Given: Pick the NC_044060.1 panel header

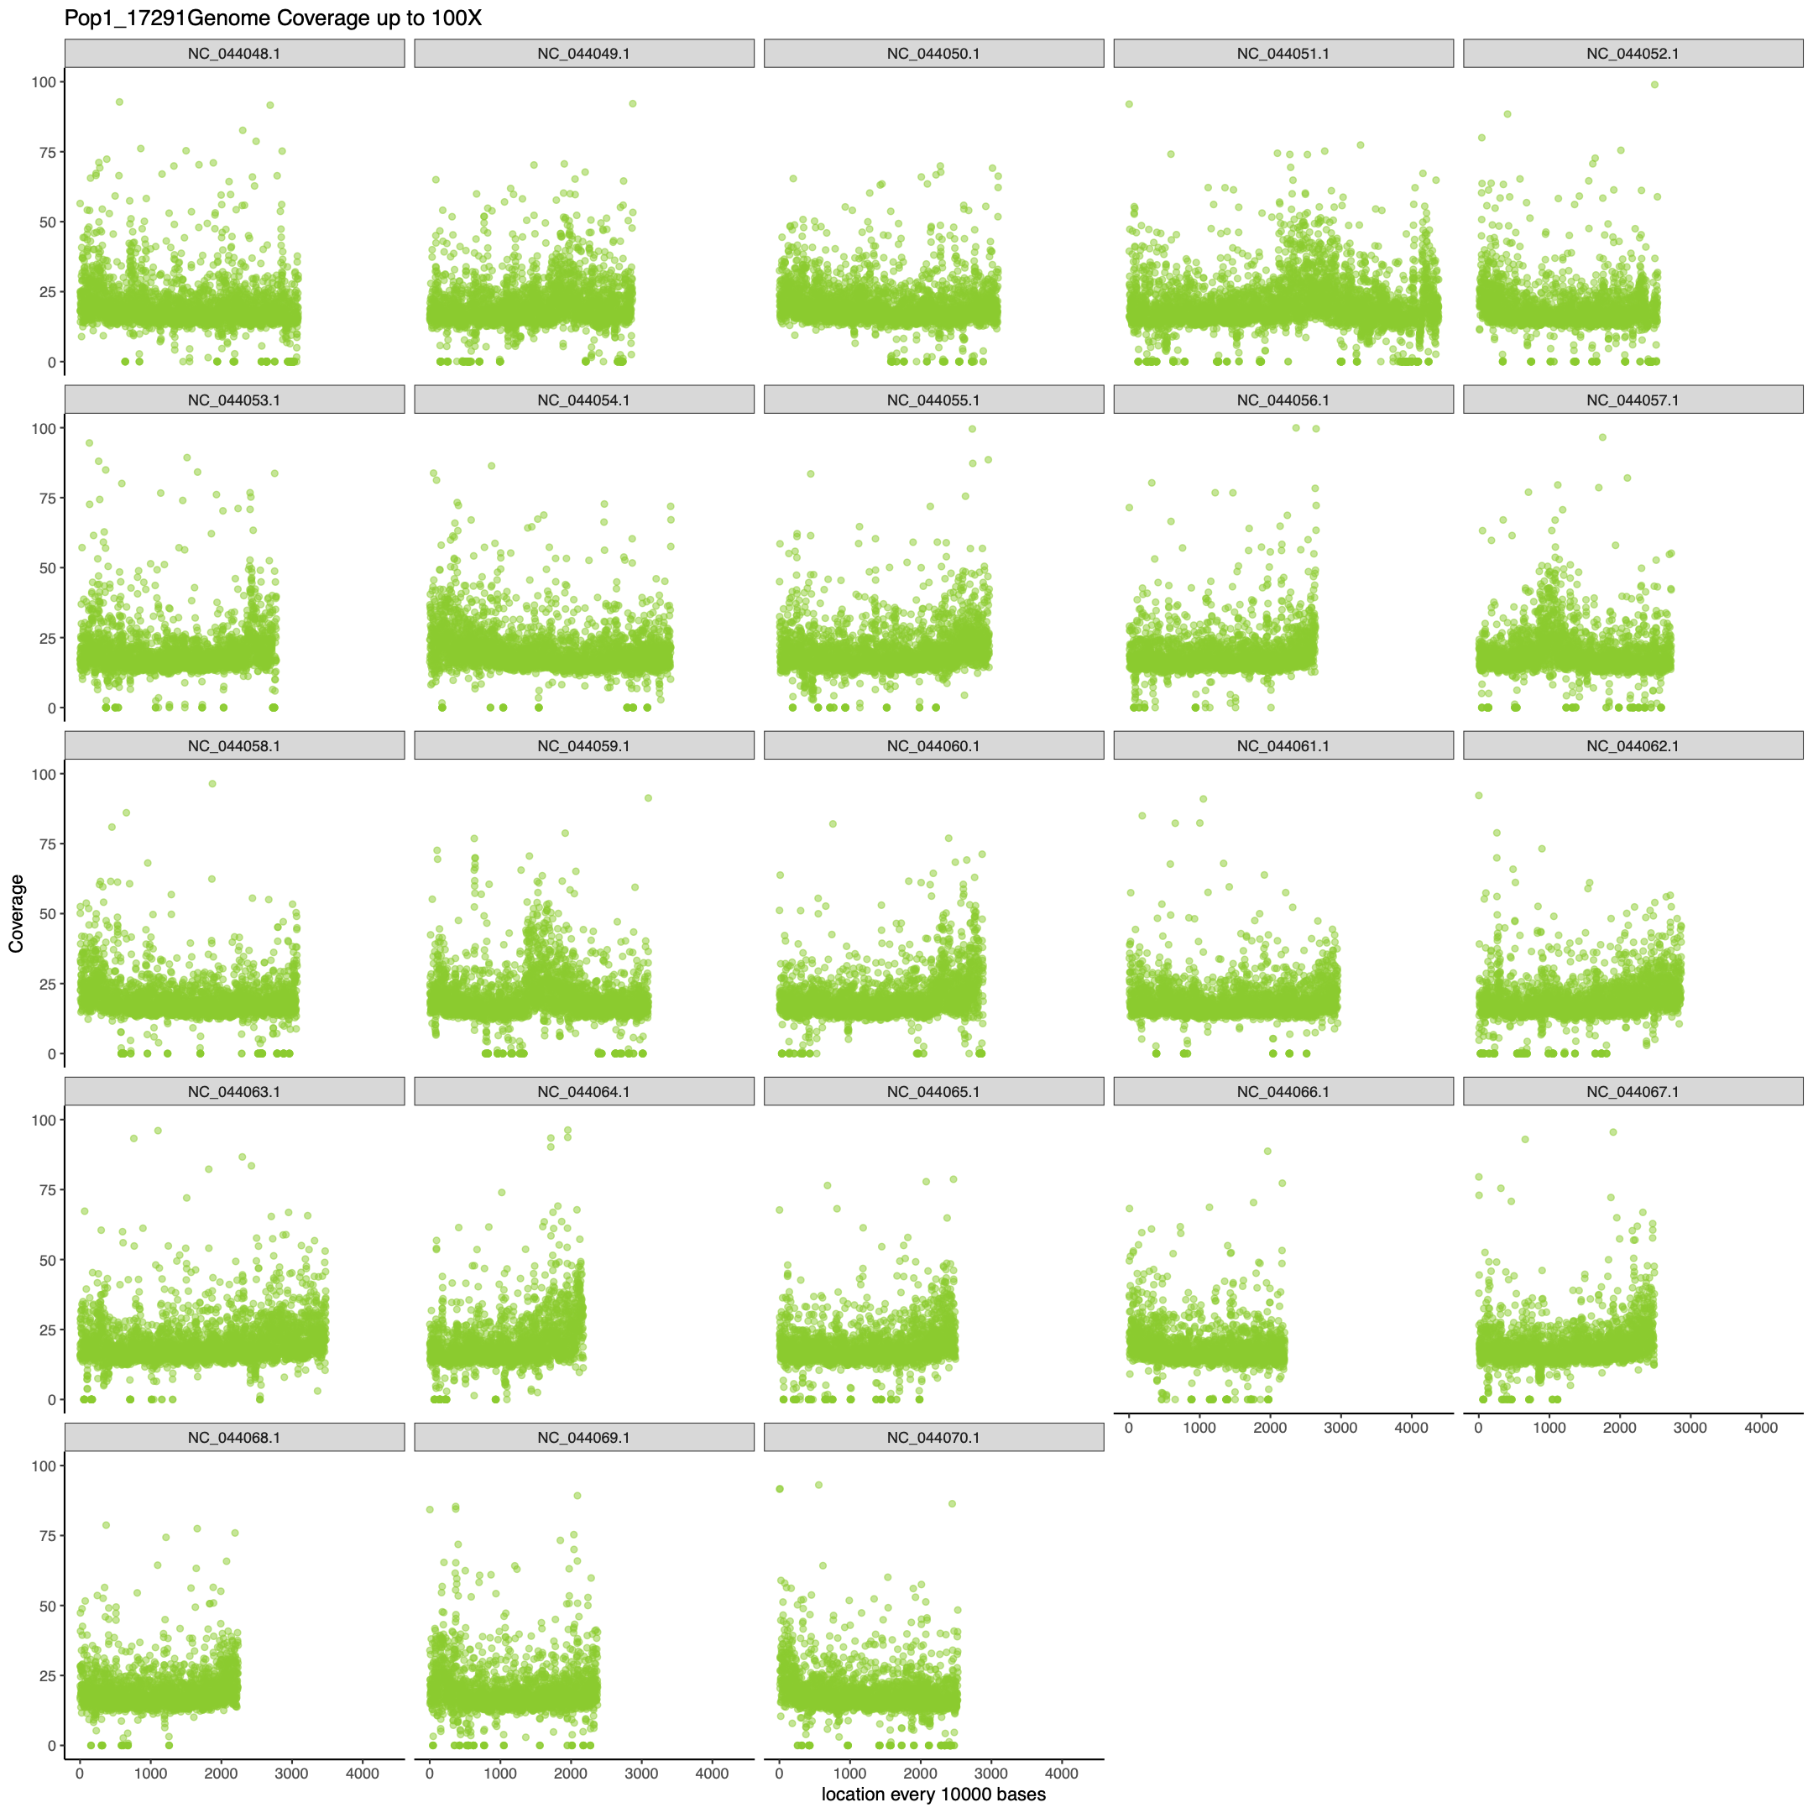Looking at the screenshot, I should click(933, 746).
